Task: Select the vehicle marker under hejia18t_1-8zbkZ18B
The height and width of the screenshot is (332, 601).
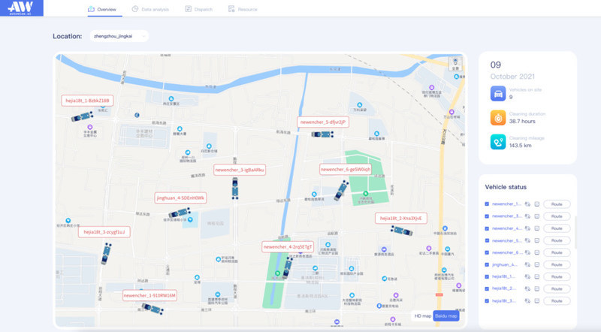Action: click(82, 116)
